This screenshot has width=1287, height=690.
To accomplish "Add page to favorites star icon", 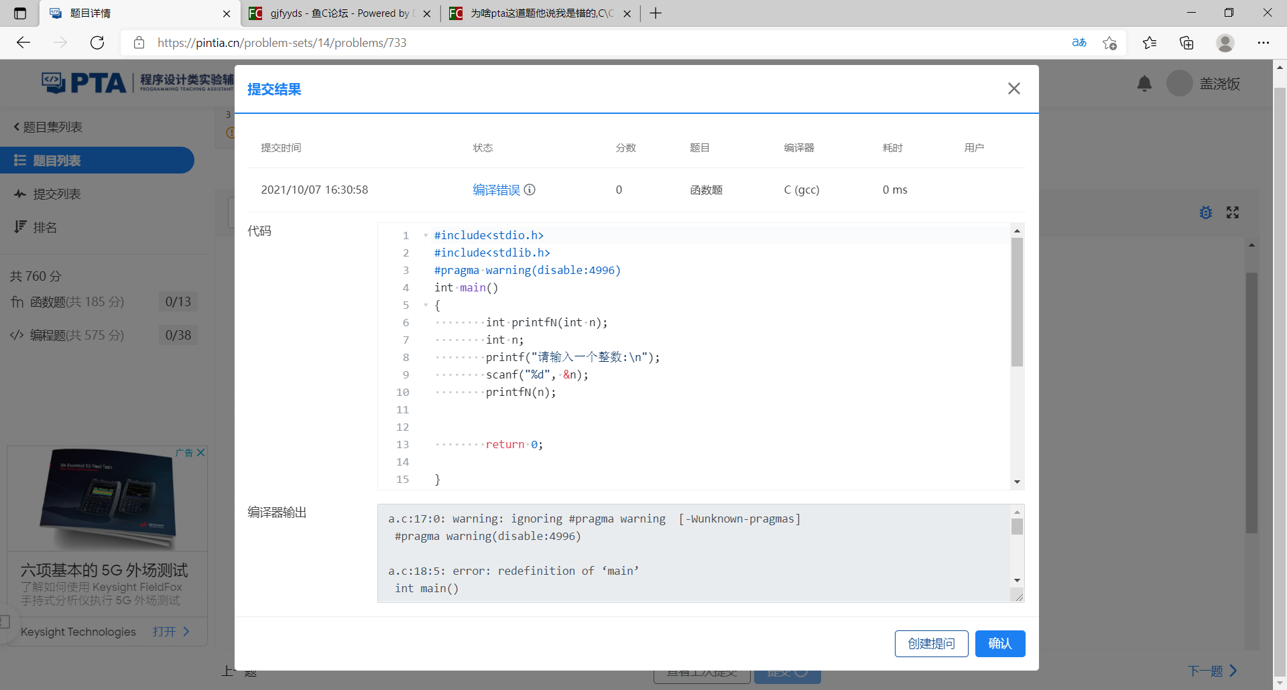I will coord(1109,43).
